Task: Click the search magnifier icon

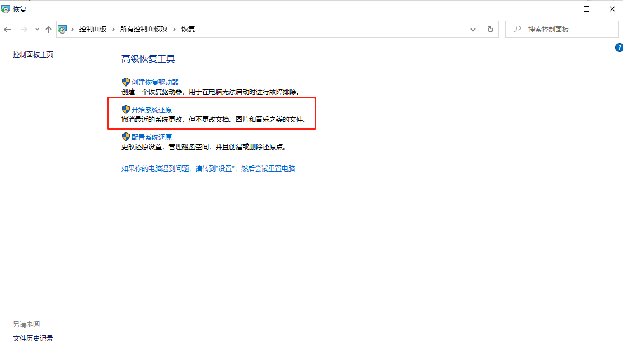Action: coord(516,29)
